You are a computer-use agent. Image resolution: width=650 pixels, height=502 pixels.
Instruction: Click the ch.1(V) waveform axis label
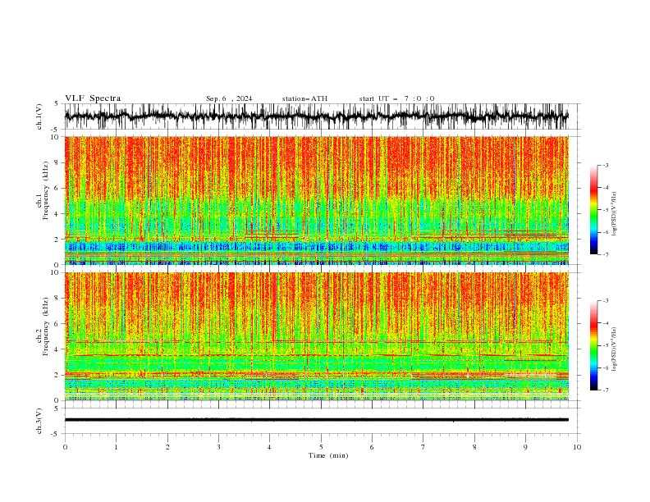pyautogui.click(x=39, y=116)
